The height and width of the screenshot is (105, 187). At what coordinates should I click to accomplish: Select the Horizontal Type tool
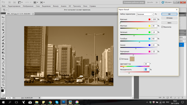pos(3,66)
